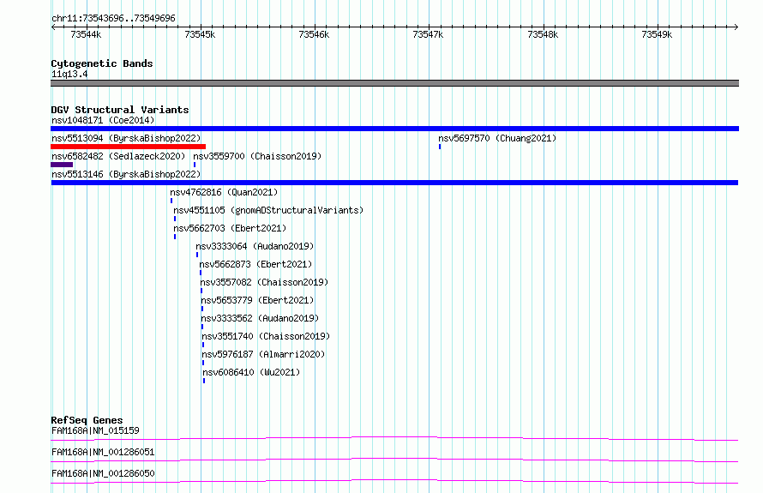Open the Cytogenetic Bands track title
The height and width of the screenshot is (493, 763).
[x=102, y=63]
